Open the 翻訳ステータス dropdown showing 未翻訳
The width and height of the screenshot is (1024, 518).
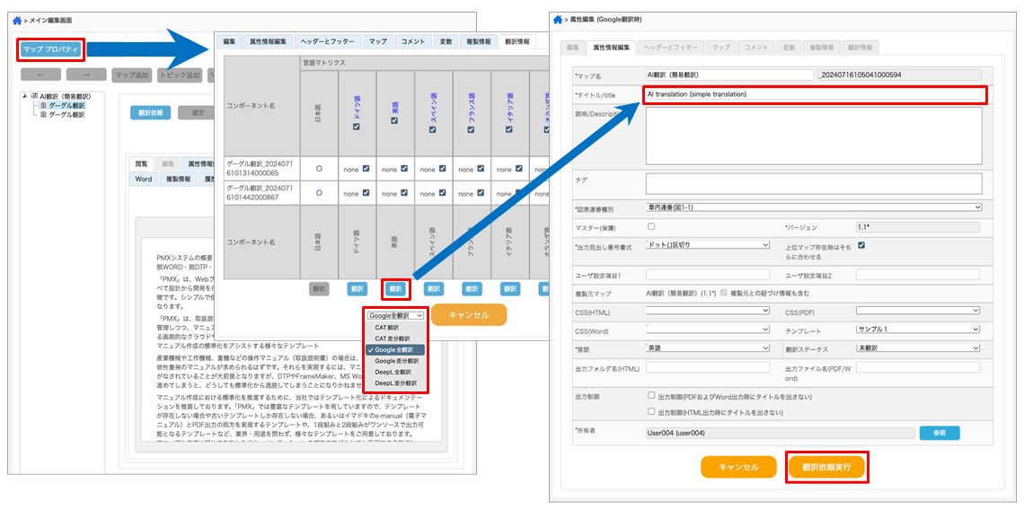coord(917,347)
